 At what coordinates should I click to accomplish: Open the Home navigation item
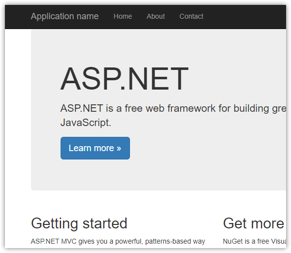coord(123,17)
